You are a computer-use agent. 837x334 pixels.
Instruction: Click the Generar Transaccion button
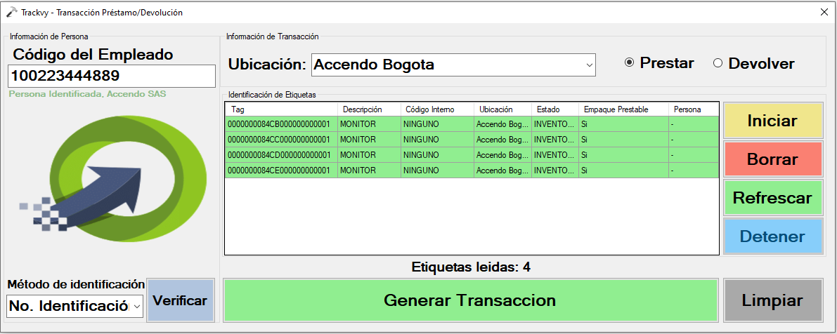(469, 300)
